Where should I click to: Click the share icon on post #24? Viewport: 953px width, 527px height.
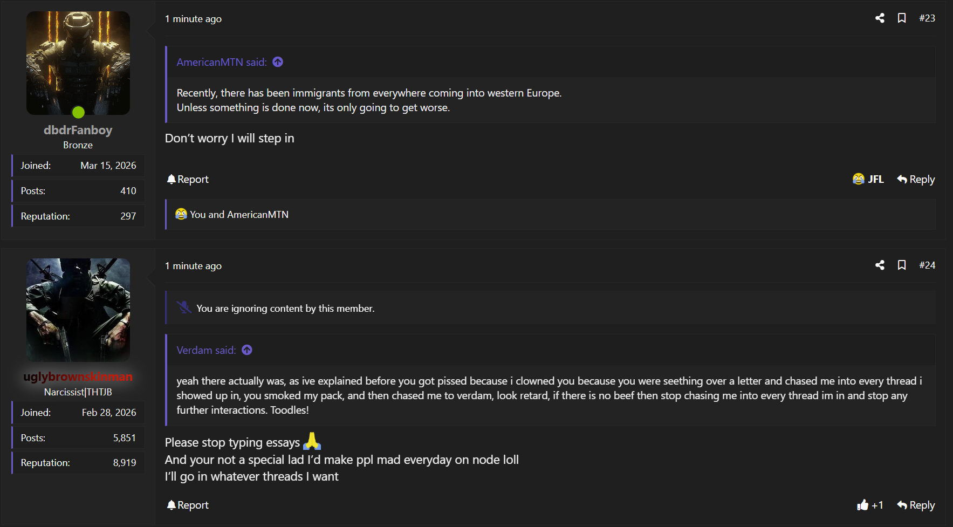point(880,265)
